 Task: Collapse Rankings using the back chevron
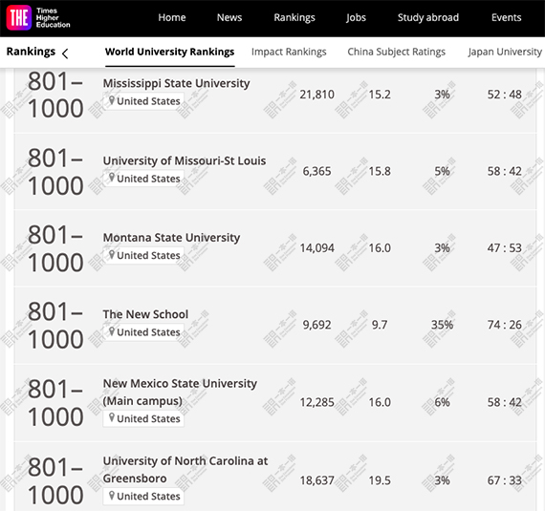tap(65, 53)
